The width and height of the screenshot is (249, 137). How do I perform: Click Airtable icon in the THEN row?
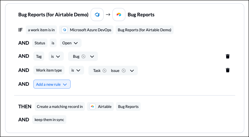tap(92, 106)
